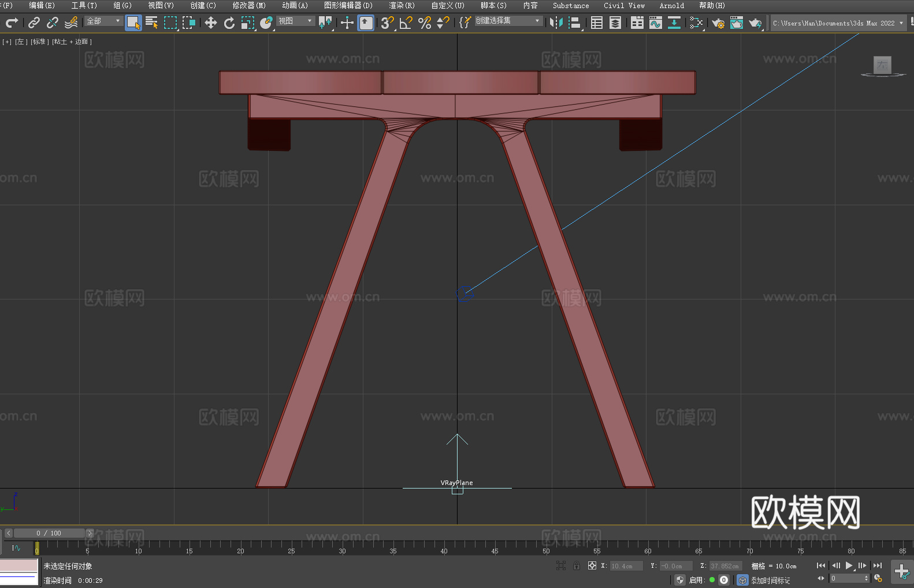Click time slider next frame arrow
The width and height of the screenshot is (914, 588).
[90, 533]
